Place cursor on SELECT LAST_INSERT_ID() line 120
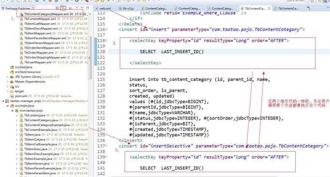The width and height of the screenshot is (330, 177). 172,52
